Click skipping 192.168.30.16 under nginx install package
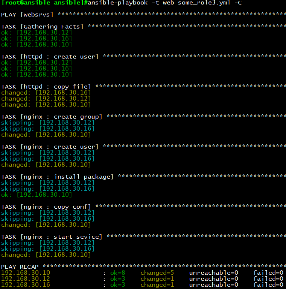 point(48,189)
